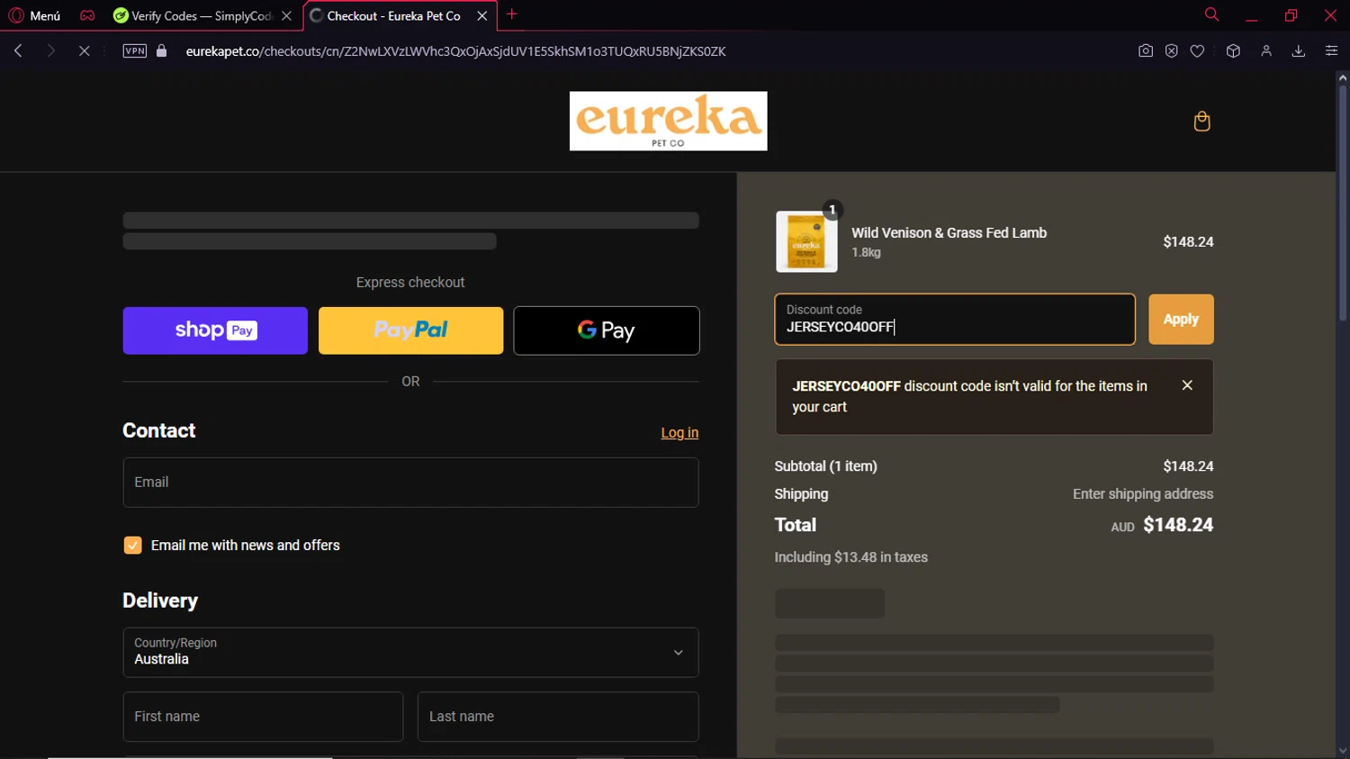Open the downloads icon
The image size is (1350, 759).
(1299, 51)
